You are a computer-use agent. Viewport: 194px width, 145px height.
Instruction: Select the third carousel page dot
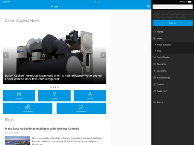(56, 87)
